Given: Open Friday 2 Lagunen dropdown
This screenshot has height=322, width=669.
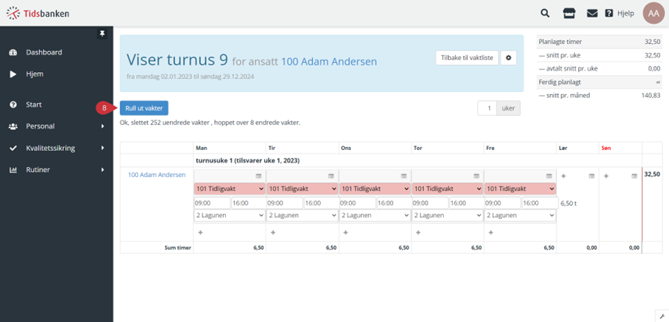Looking at the screenshot, I should 520,215.
